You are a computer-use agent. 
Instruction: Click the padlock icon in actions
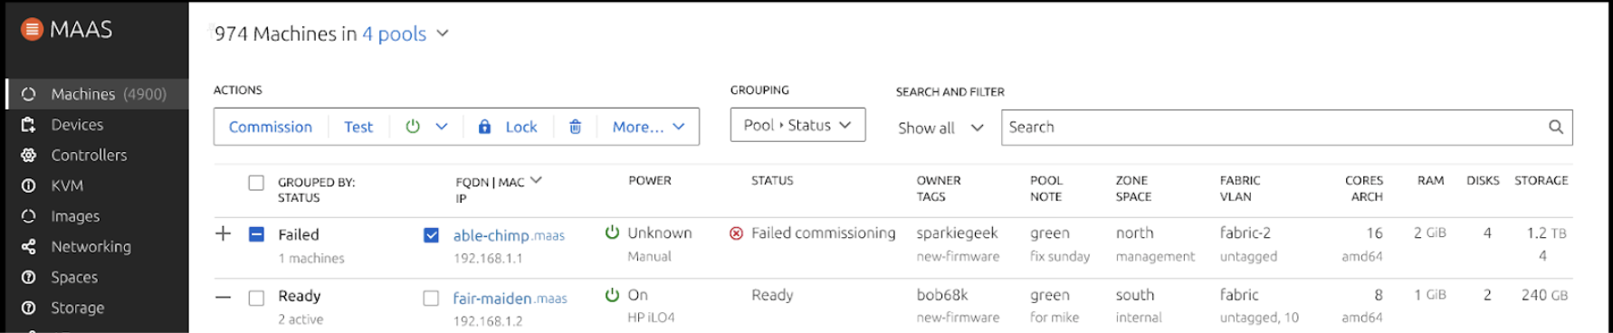(484, 127)
